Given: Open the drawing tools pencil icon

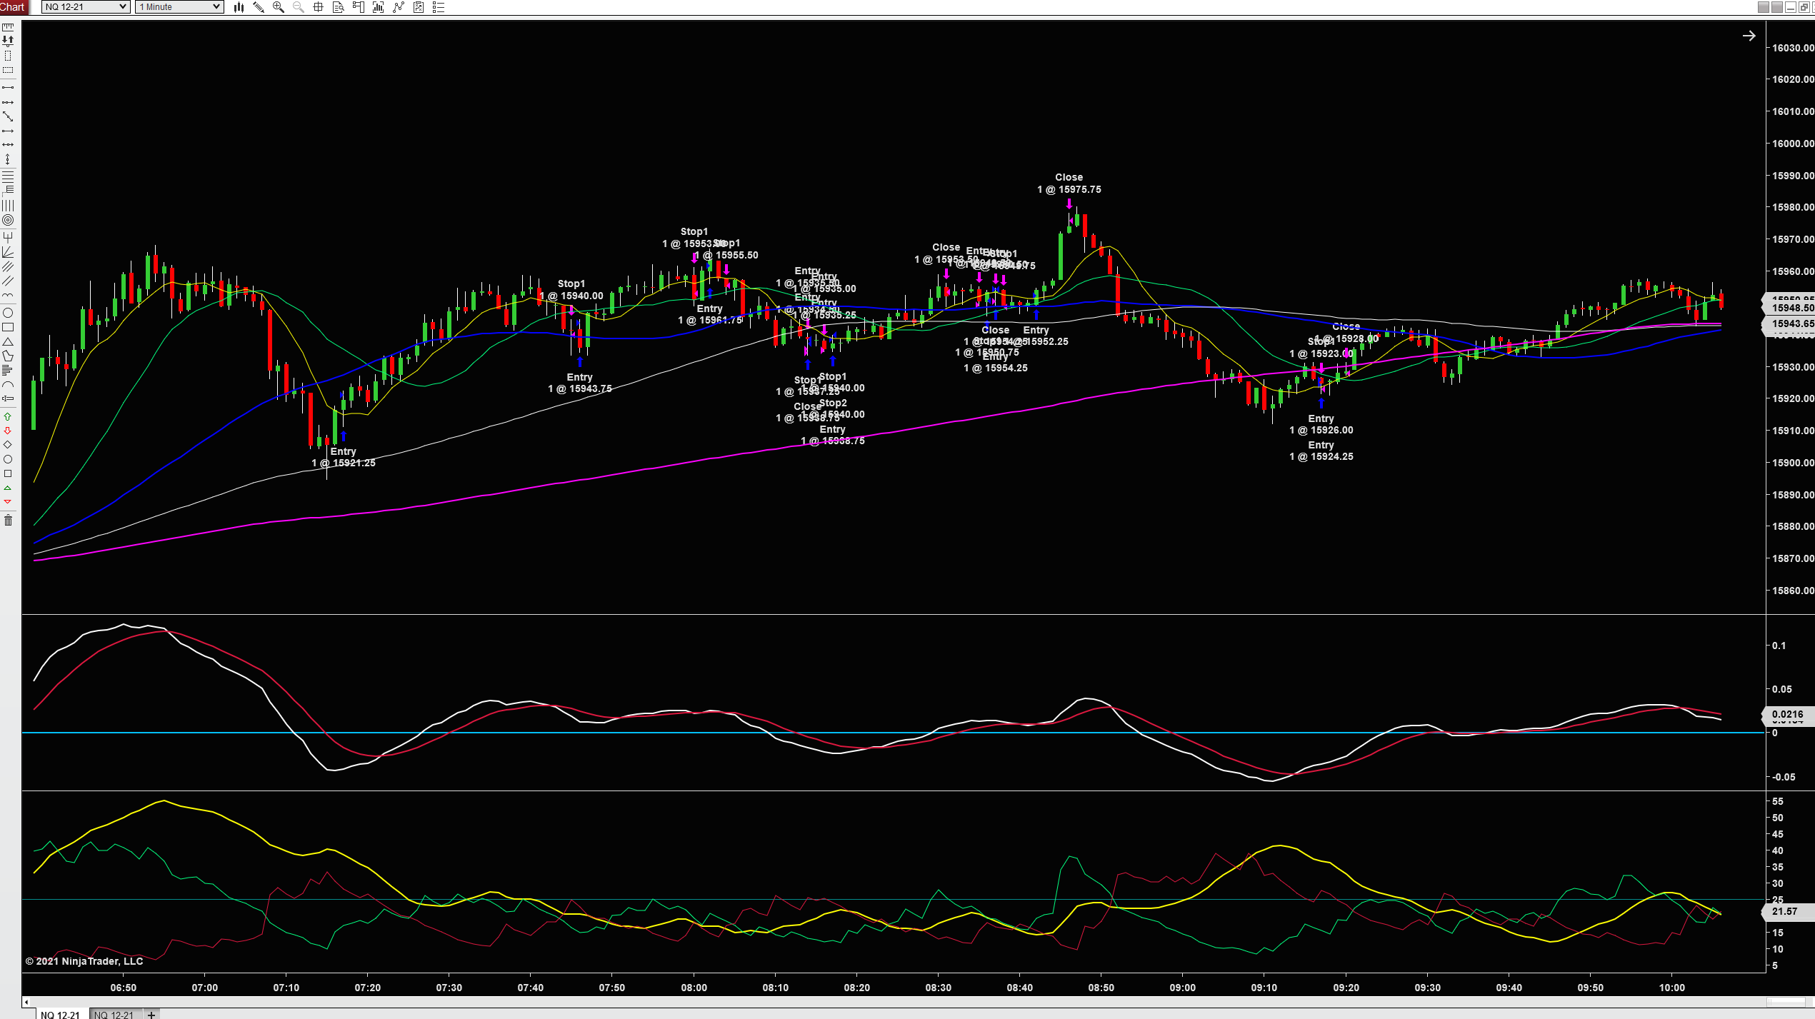Looking at the screenshot, I should click(259, 7).
